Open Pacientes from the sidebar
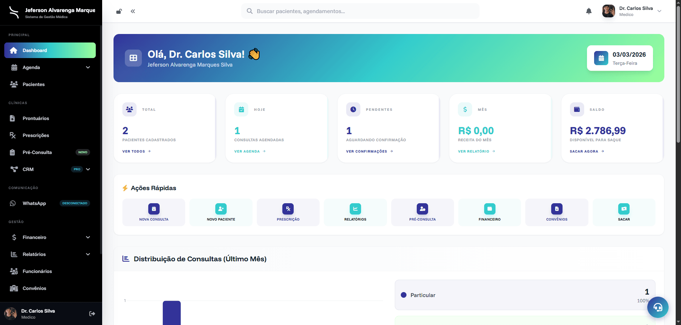This screenshot has width=681, height=325. point(33,84)
